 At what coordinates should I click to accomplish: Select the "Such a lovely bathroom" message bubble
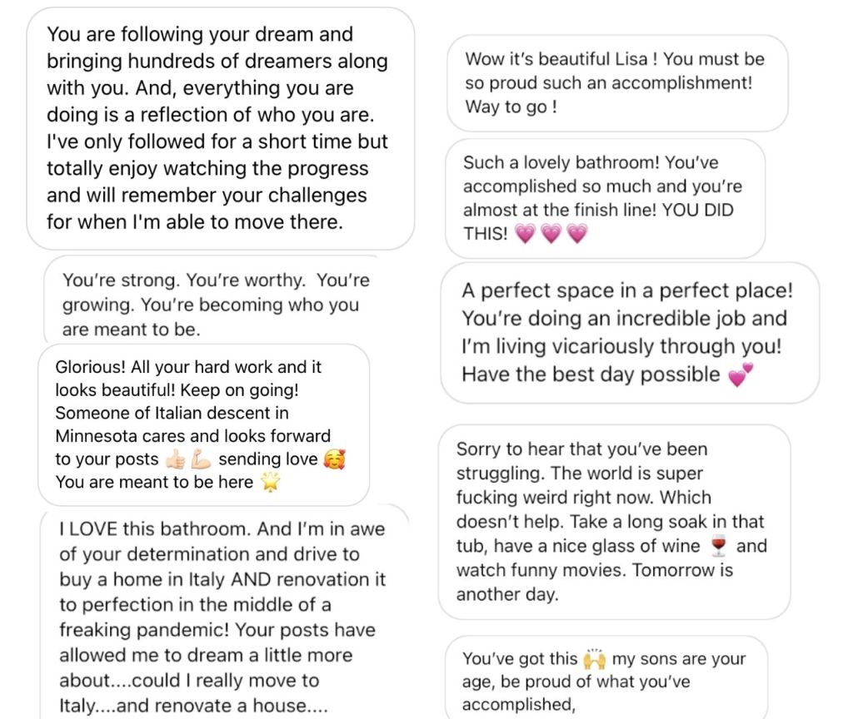pyautogui.click(x=605, y=198)
